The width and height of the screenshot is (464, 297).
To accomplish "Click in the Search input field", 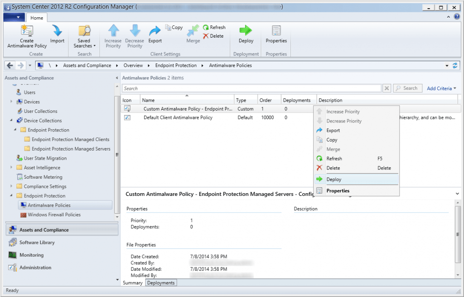I will pos(251,88).
